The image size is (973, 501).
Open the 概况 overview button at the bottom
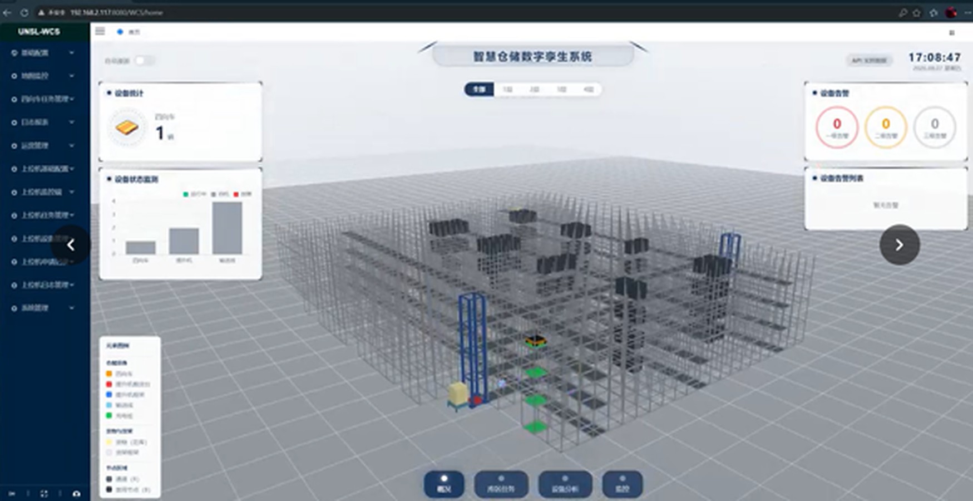[443, 484]
